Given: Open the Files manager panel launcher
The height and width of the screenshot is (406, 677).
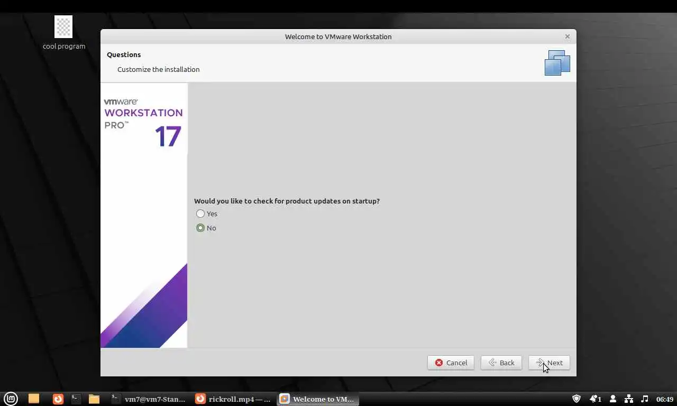Looking at the screenshot, I should [x=94, y=399].
